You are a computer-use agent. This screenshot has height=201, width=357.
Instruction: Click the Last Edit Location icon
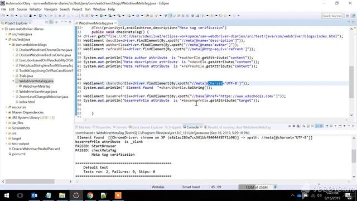(220, 16)
